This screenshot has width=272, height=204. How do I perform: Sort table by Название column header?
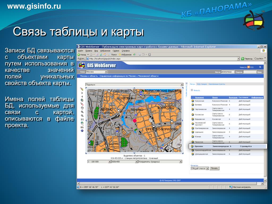tap(199, 97)
